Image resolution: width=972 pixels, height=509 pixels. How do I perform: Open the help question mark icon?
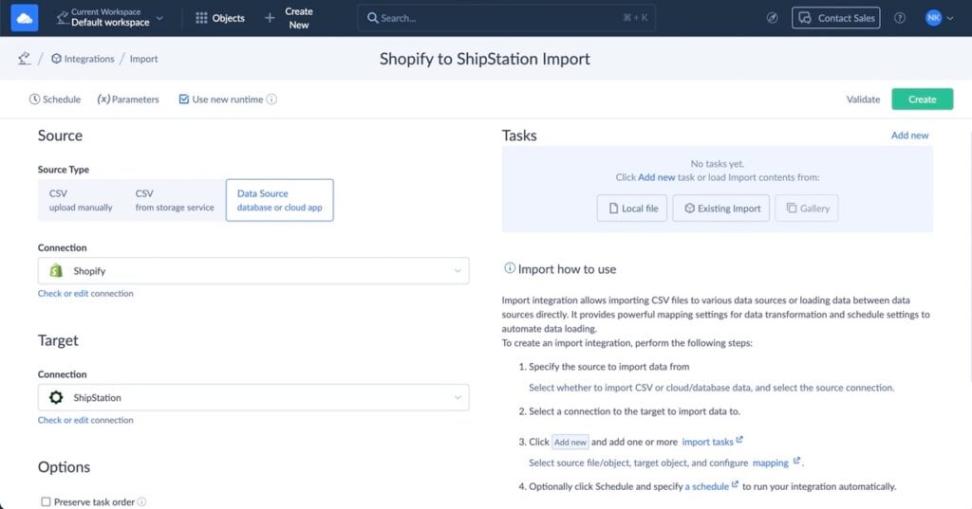pyautogui.click(x=900, y=18)
